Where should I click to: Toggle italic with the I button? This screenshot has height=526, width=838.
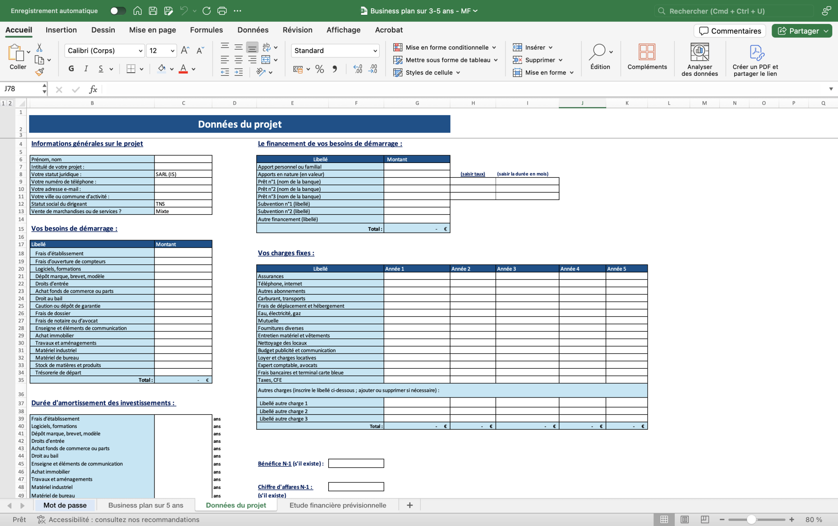point(86,69)
